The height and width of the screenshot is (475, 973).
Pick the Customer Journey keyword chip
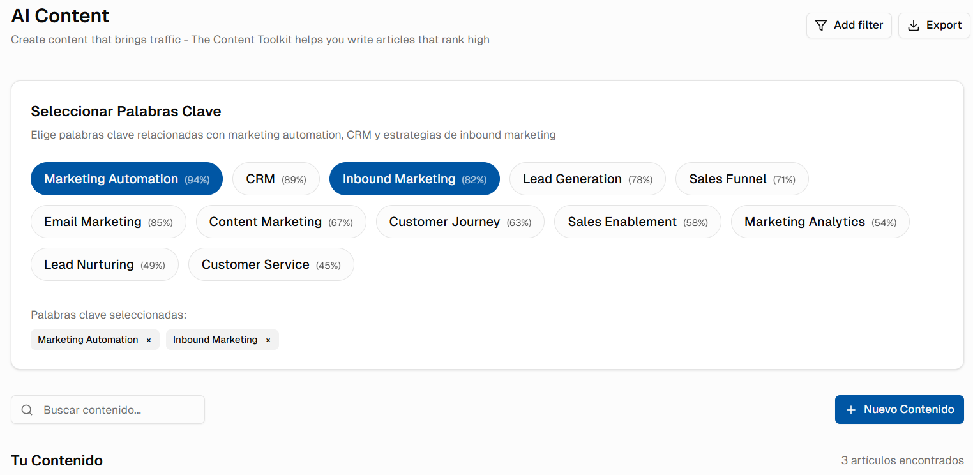[460, 222]
